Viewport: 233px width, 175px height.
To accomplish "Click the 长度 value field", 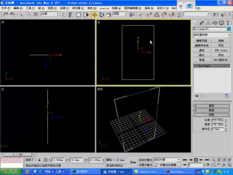I will [x=218, y=120].
